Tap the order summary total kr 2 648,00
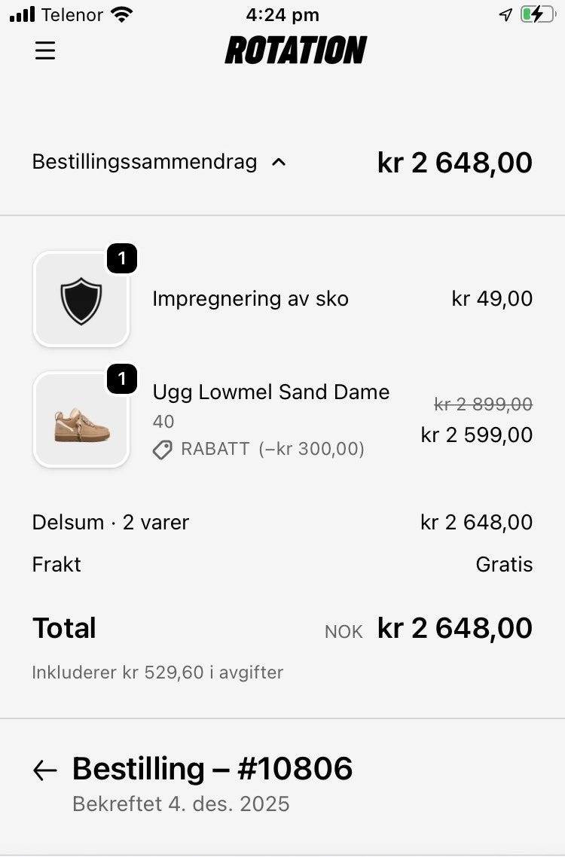565x857 pixels. pos(454,163)
